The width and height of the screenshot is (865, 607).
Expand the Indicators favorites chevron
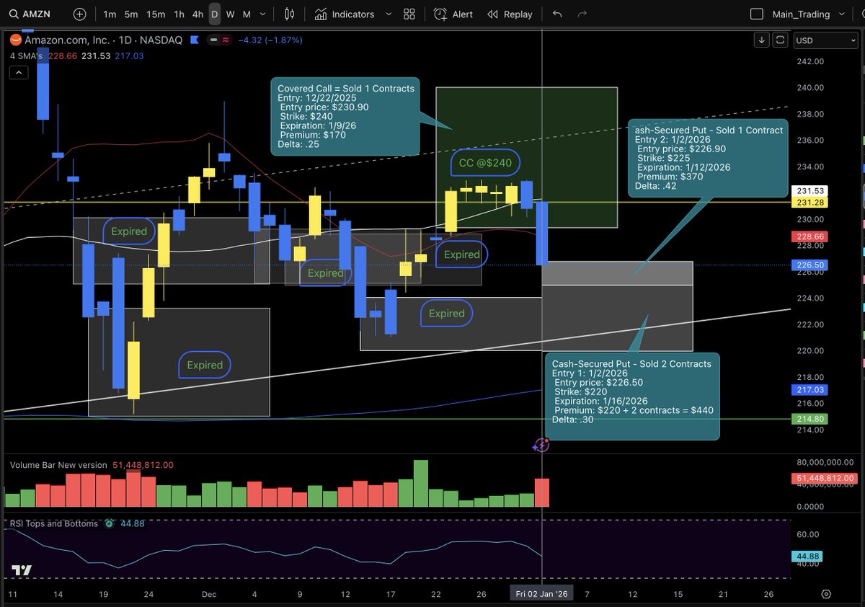(x=389, y=14)
